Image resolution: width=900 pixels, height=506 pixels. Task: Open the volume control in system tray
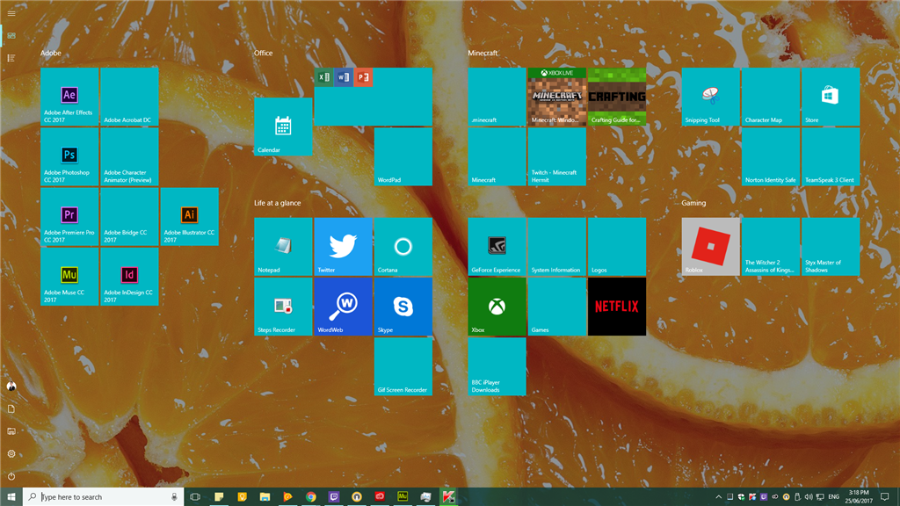tap(809, 497)
